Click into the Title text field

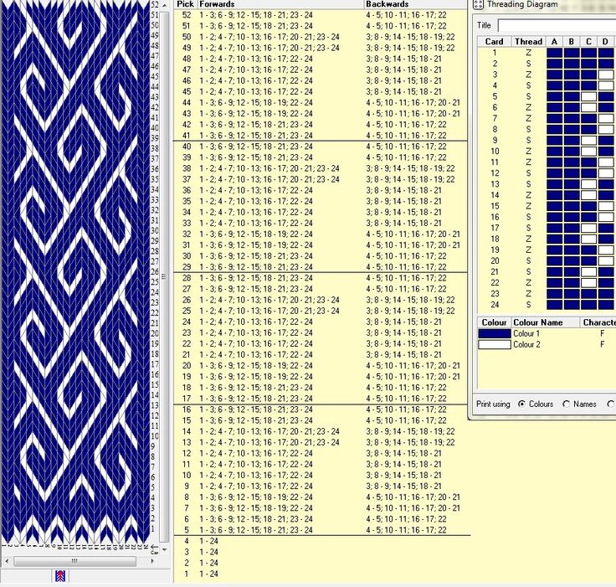[557, 26]
